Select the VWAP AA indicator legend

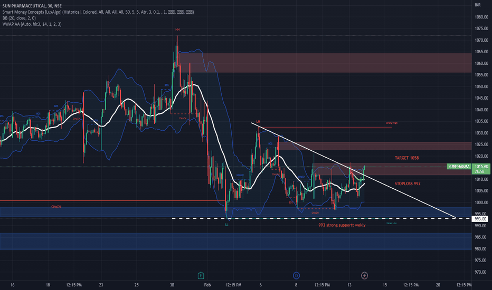click(32, 24)
